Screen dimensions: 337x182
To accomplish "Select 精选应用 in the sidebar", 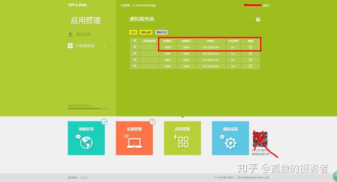I will 83,34.
